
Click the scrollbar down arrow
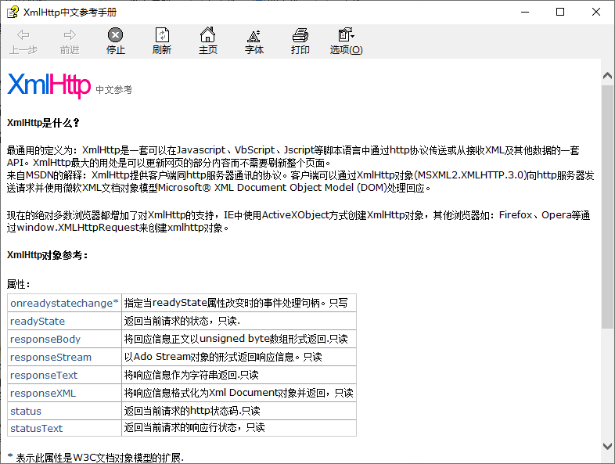click(607, 446)
